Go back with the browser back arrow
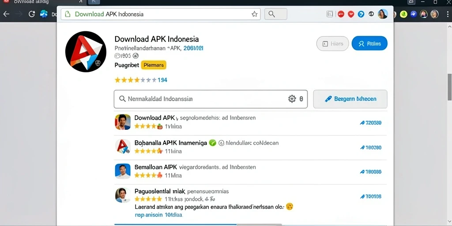452x226 pixels. (x=6, y=14)
